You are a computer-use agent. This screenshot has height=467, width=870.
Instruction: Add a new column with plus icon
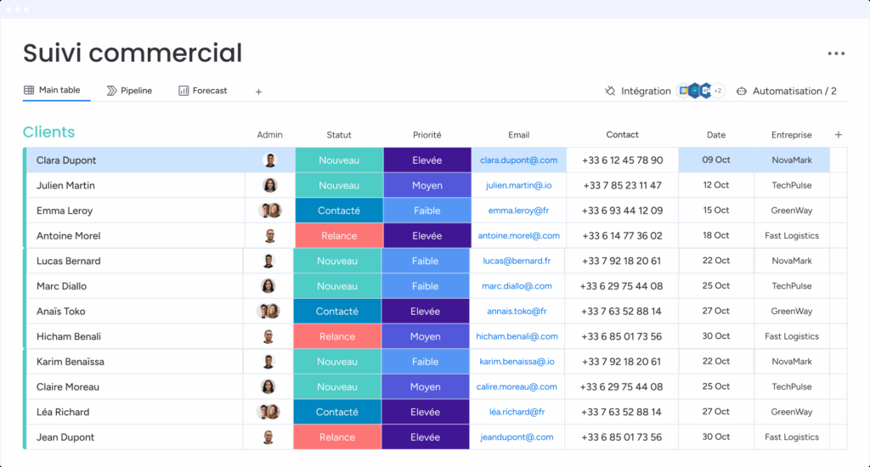(x=839, y=135)
